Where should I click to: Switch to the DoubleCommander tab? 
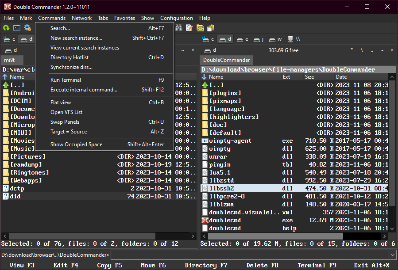coord(227,60)
